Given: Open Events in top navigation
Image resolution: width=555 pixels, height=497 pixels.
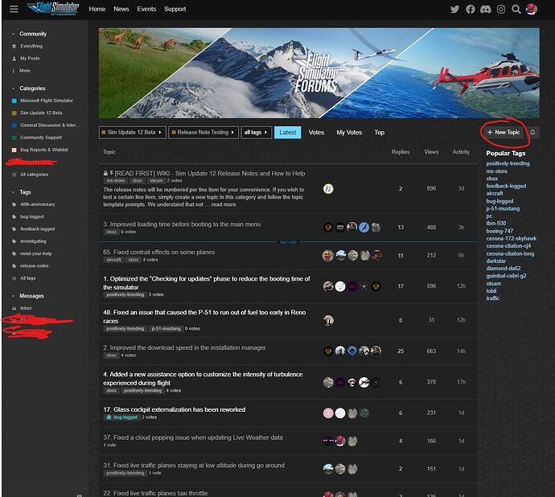Looking at the screenshot, I should [x=146, y=9].
